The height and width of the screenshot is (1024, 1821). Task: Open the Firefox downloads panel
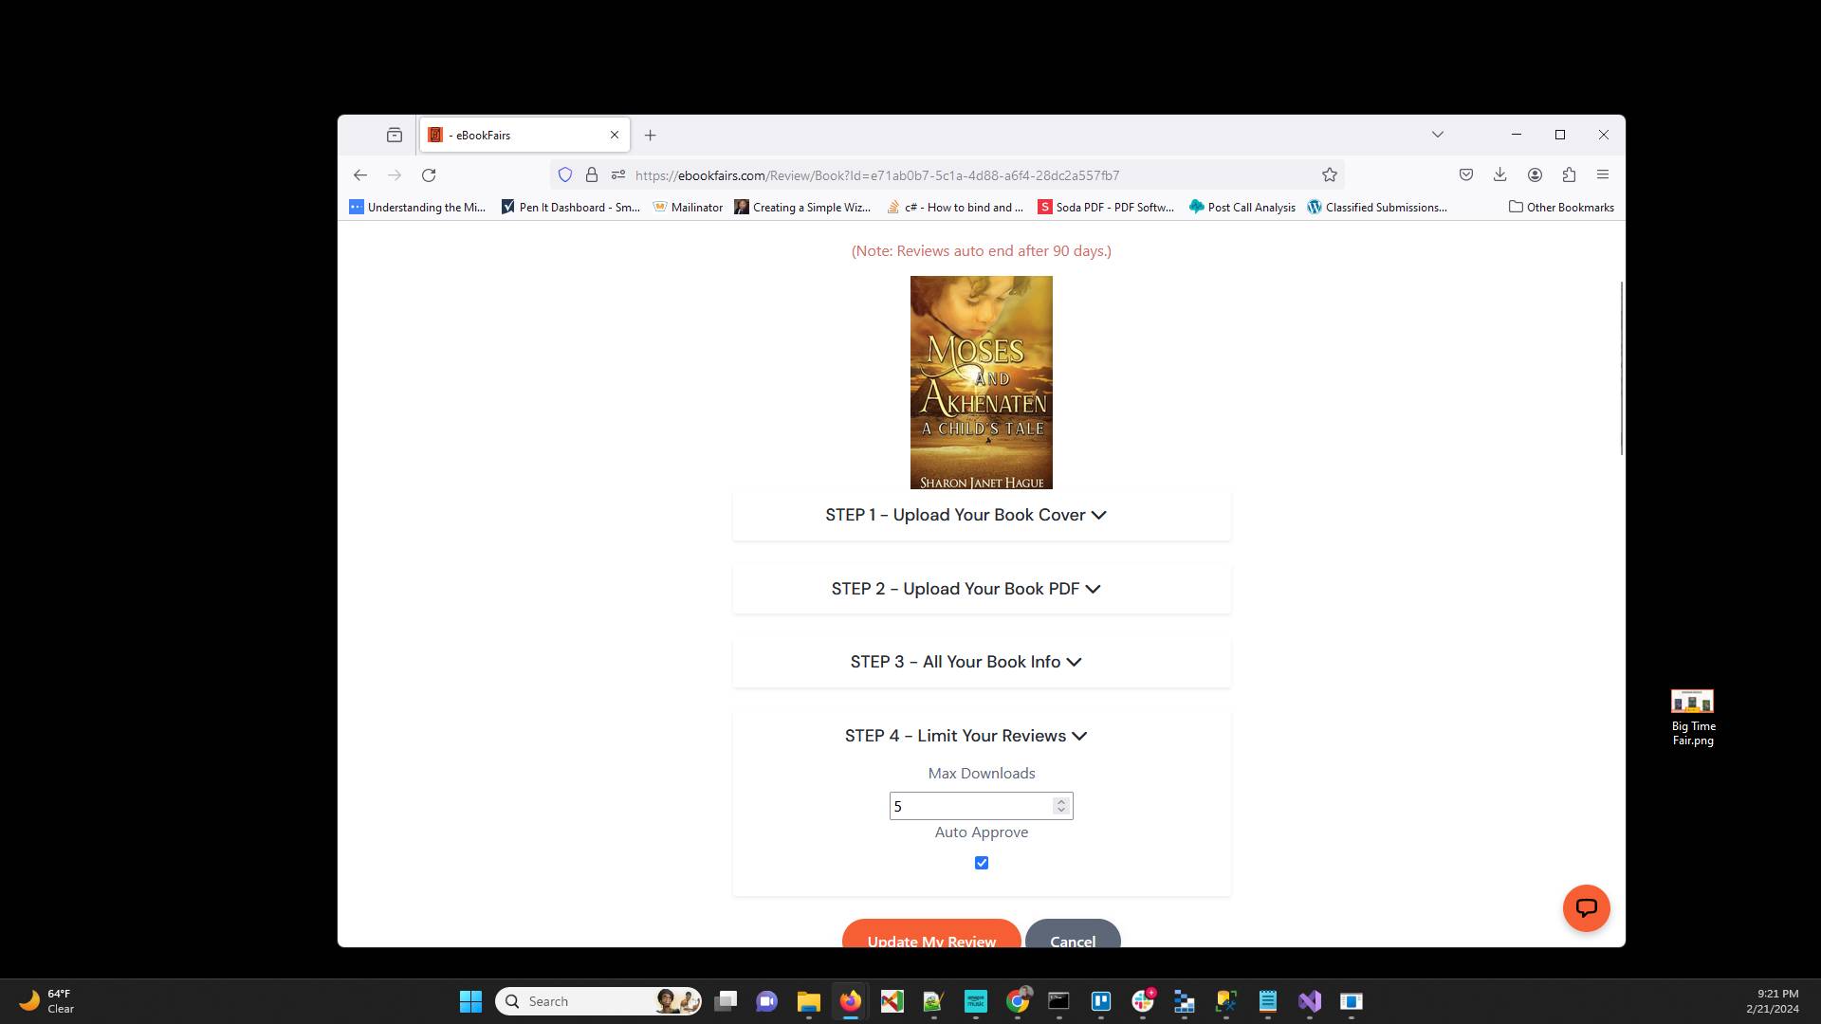coord(1499,174)
